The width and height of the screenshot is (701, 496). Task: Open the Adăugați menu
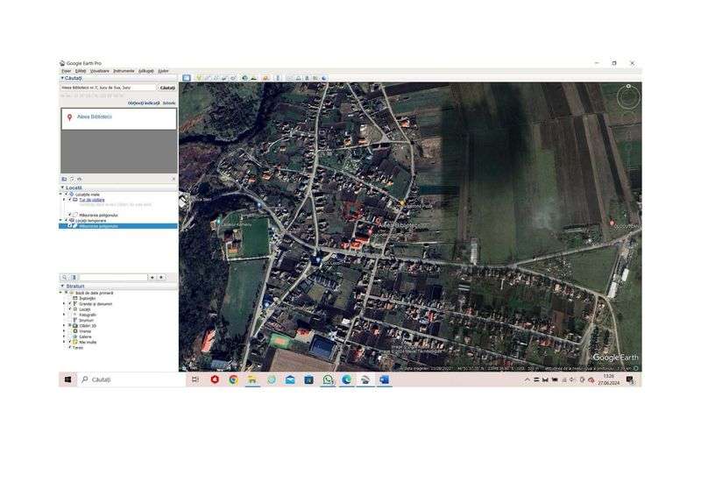(x=145, y=71)
